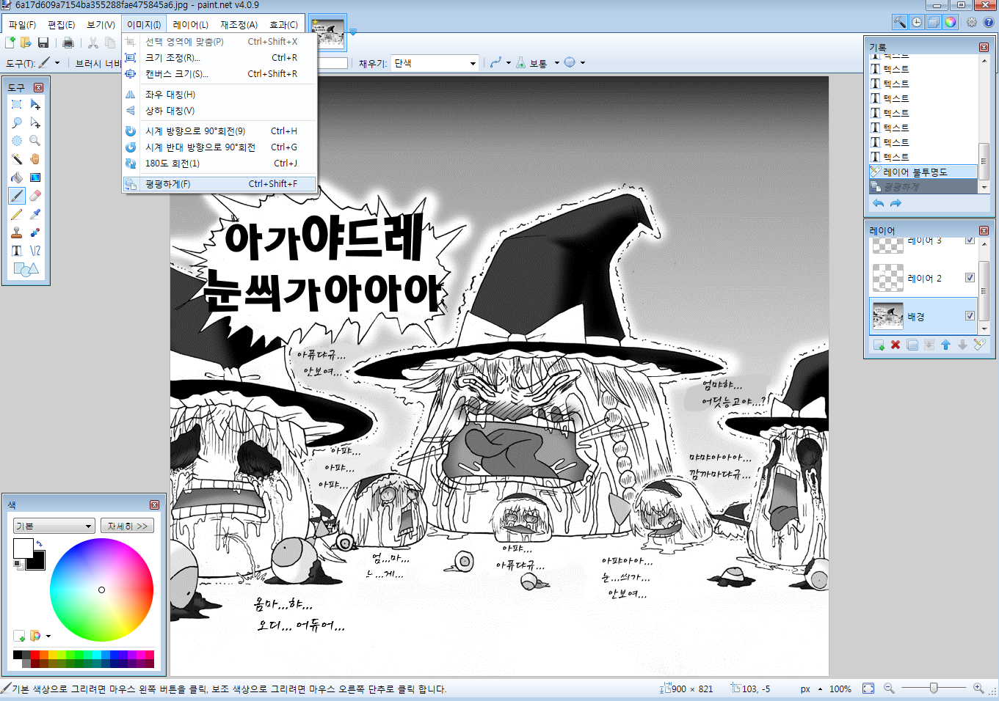999x701 pixels.
Task: Toggle the Layers window button
Action: pyautogui.click(x=934, y=22)
